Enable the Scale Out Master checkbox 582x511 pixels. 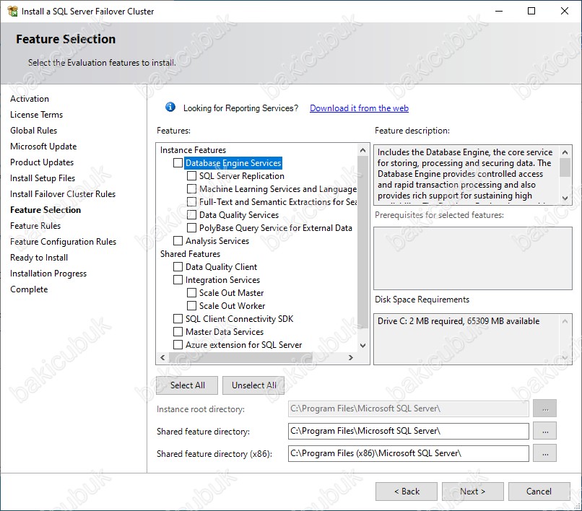[x=191, y=293]
